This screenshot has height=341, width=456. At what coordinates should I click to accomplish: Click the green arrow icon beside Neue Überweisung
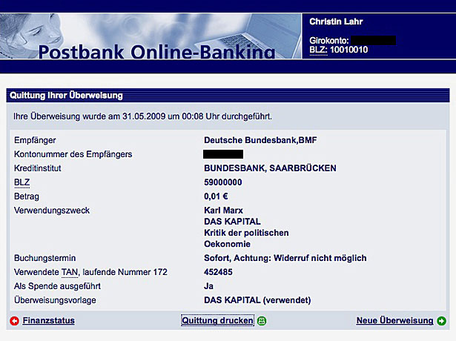coord(442,321)
